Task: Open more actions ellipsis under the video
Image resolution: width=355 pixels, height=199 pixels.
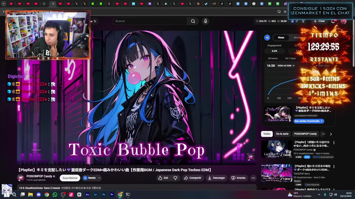Action: coord(253,178)
